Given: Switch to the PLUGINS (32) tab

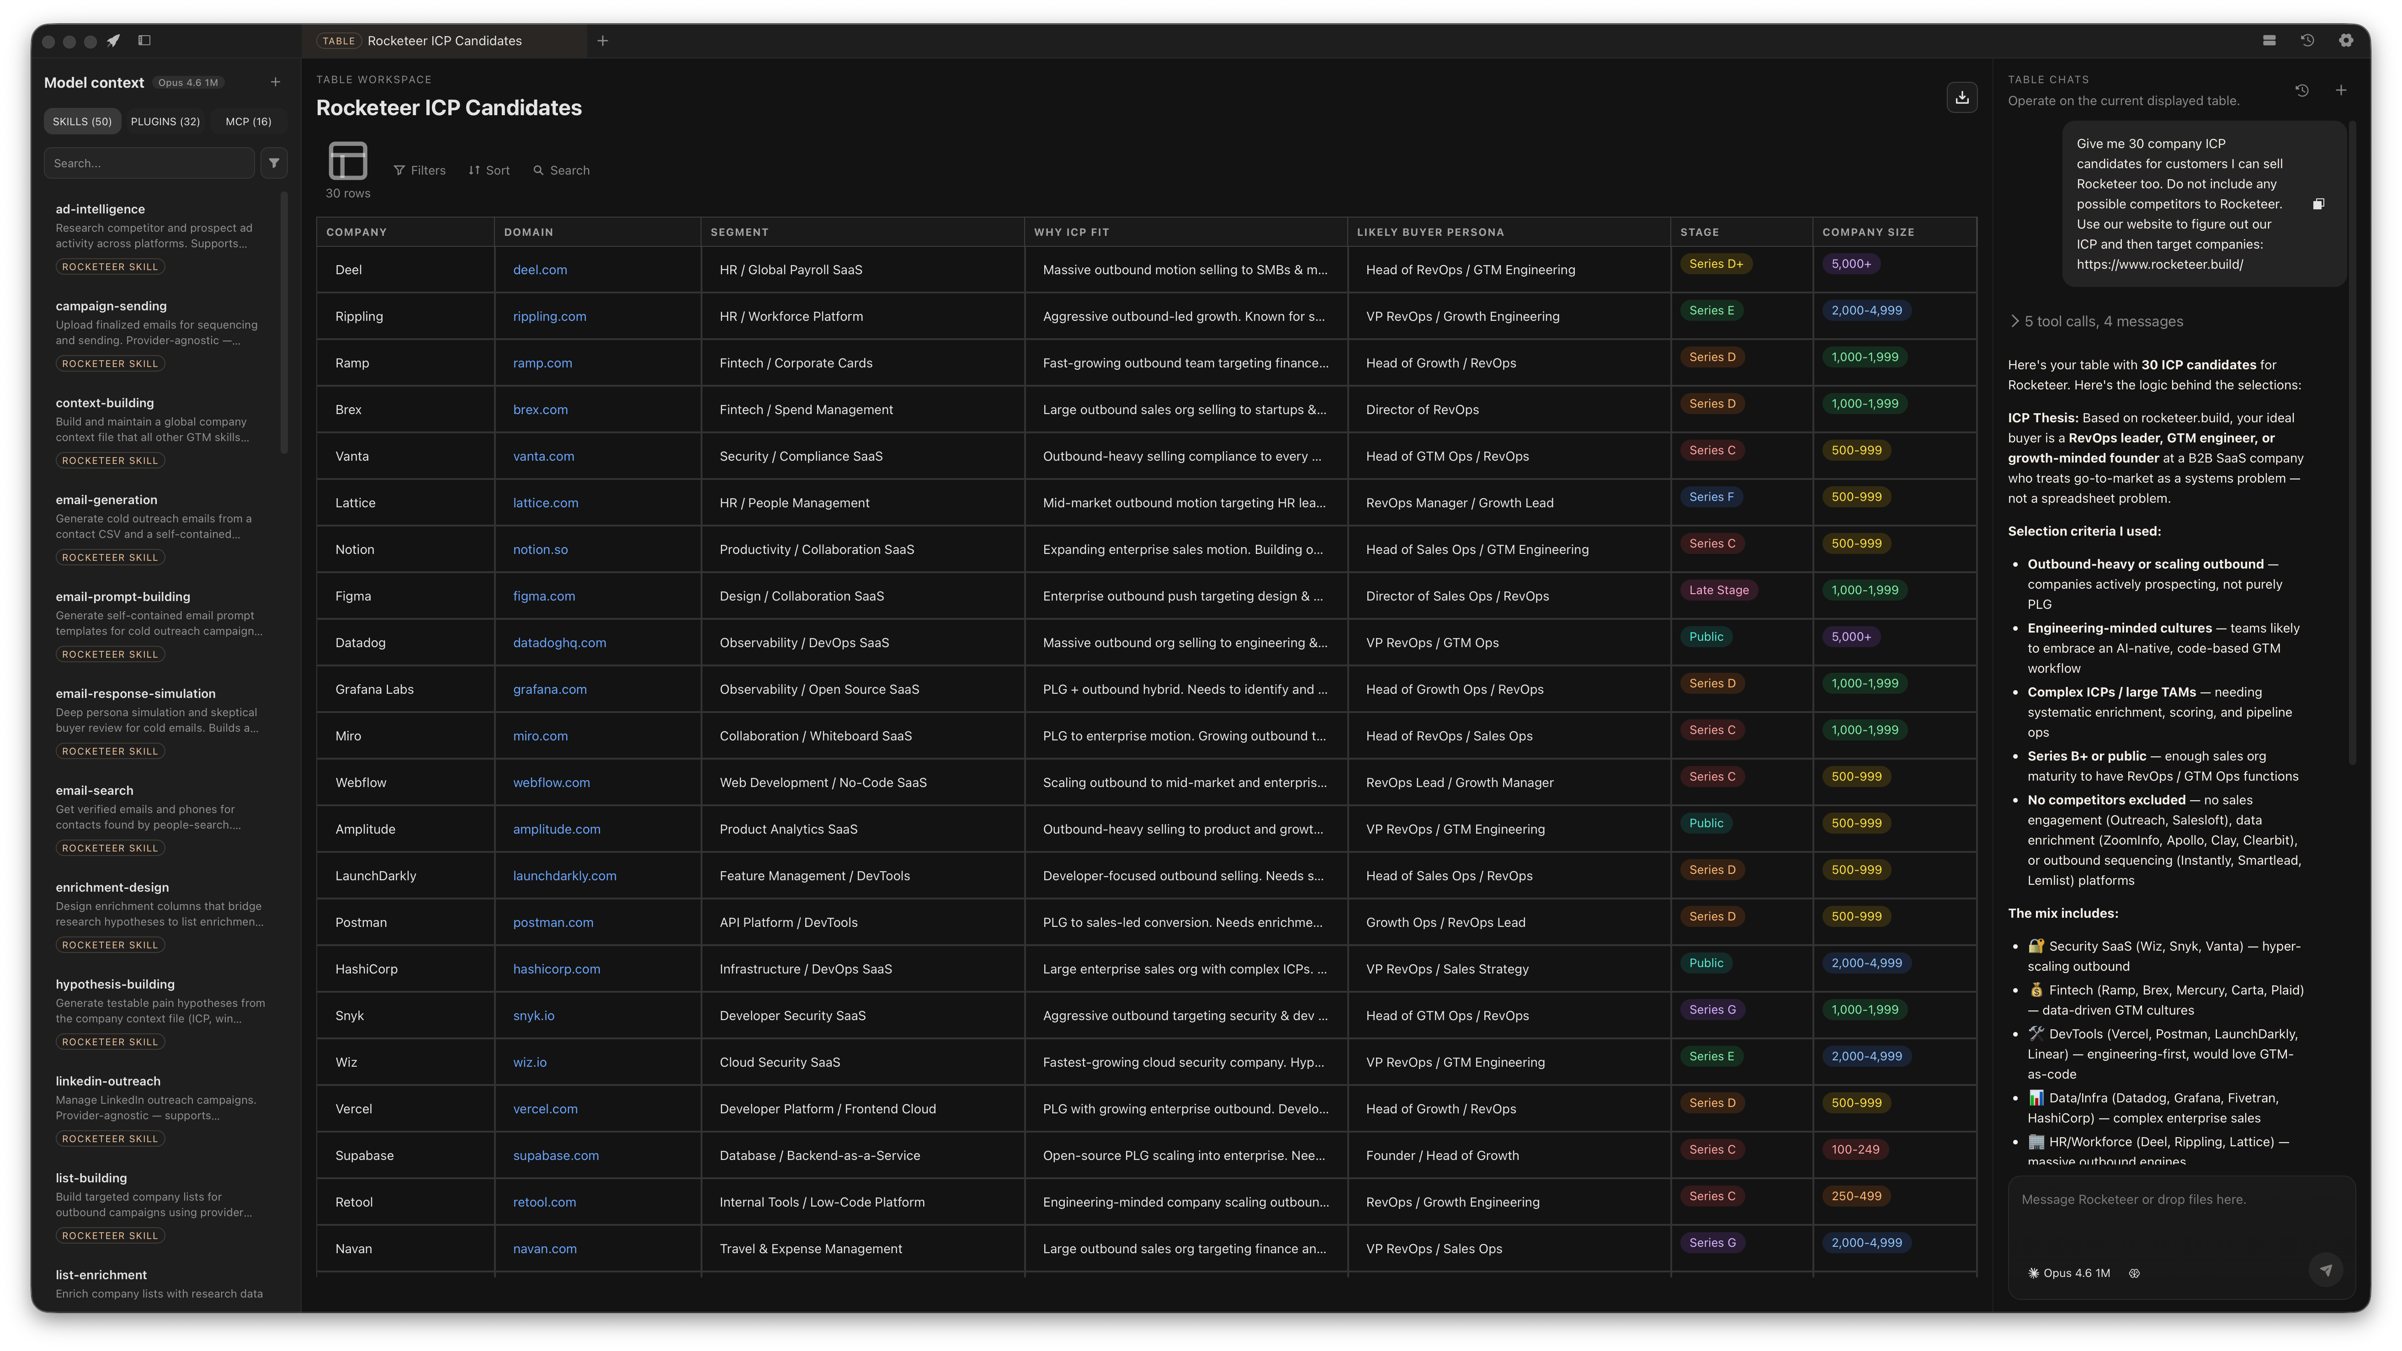Looking at the screenshot, I should click(x=165, y=121).
